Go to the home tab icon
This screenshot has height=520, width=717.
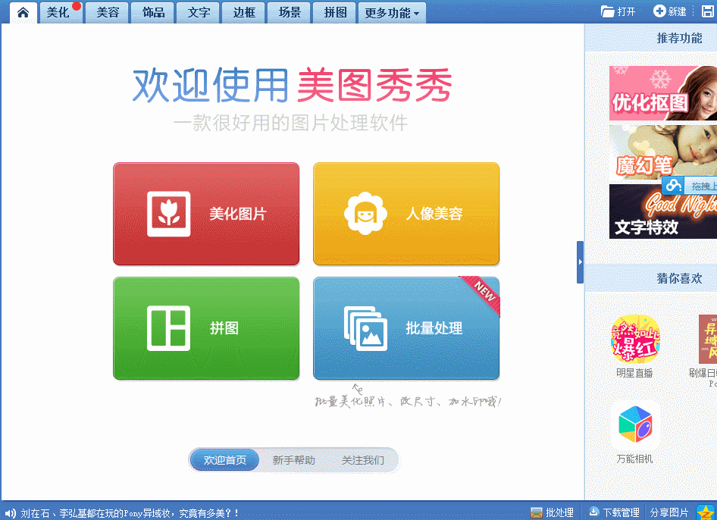[x=23, y=12]
